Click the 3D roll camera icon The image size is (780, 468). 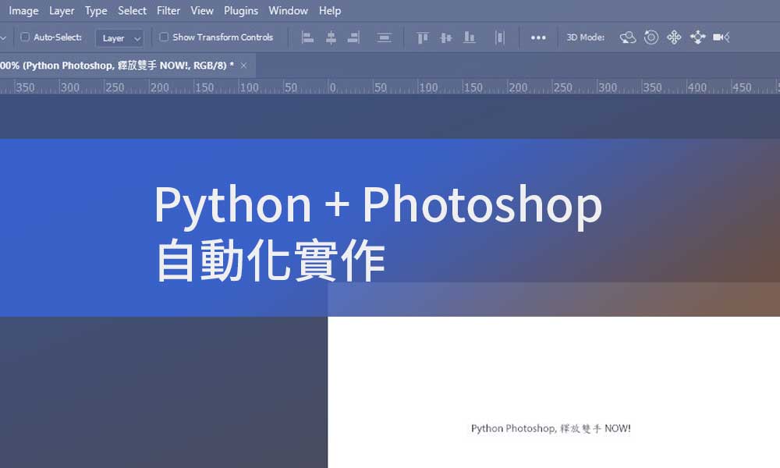[x=651, y=37]
